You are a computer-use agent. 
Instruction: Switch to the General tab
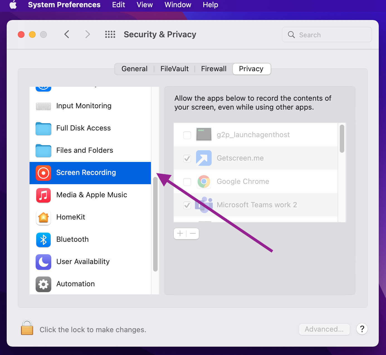[134, 69]
